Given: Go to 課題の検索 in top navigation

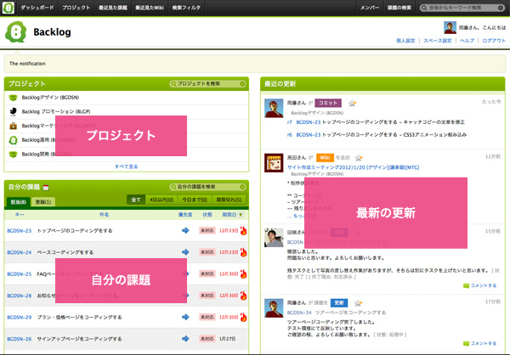Looking at the screenshot, I should click(x=399, y=8).
